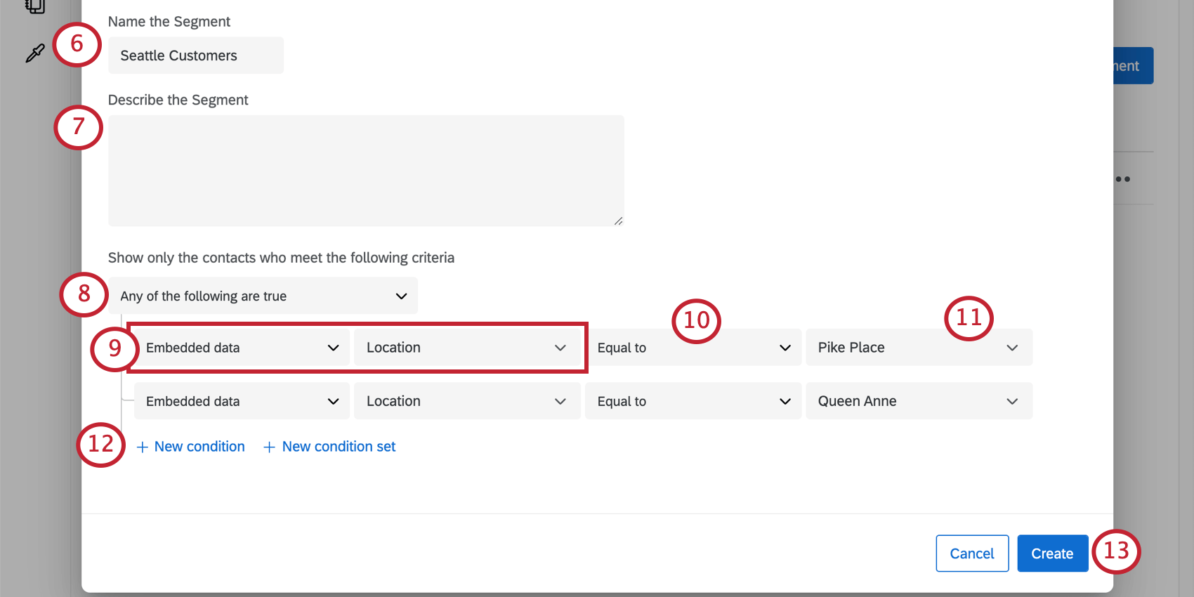Open second row's Location field dropdown
This screenshot has height=597, width=1194.
[x=466, y=401]
